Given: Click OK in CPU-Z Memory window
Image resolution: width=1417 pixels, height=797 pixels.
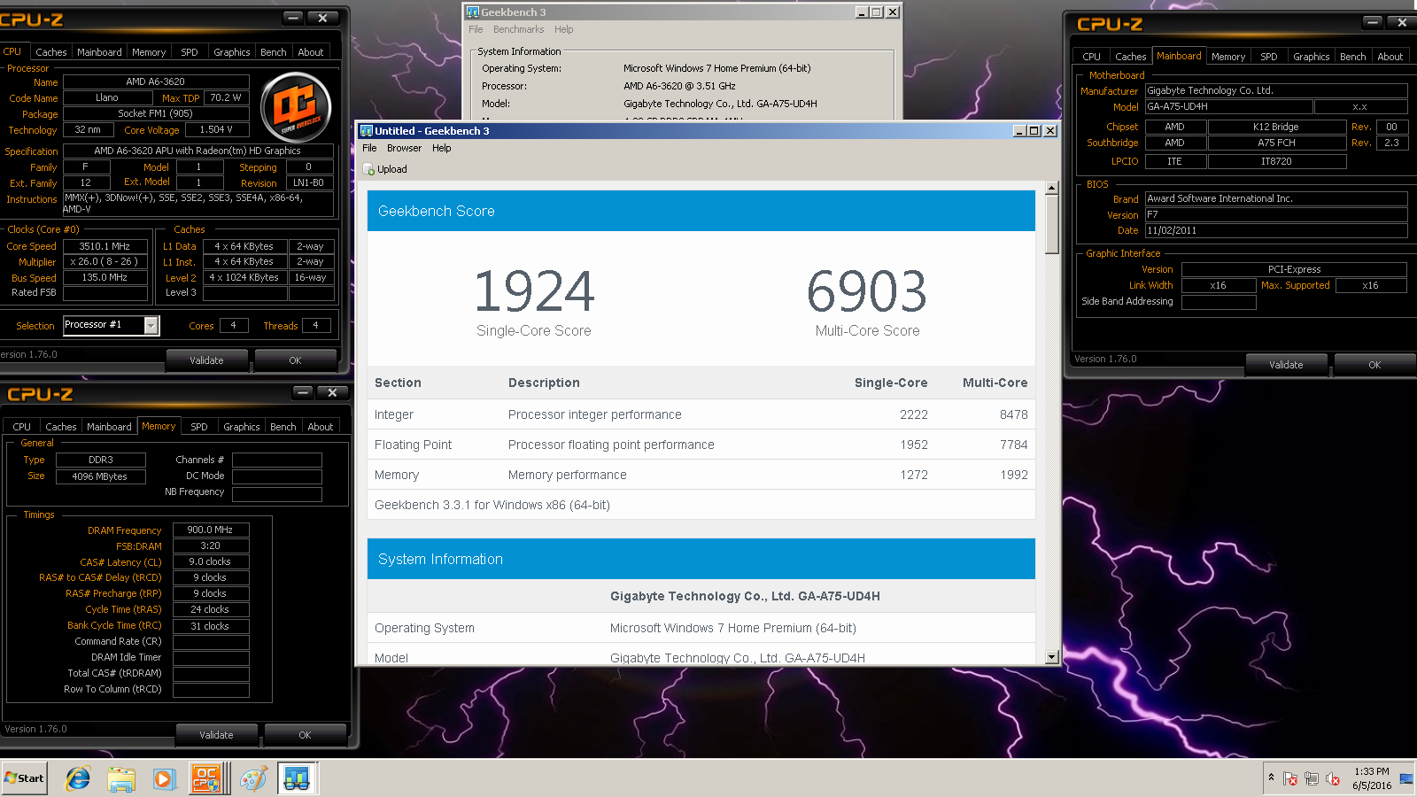Looking at the screenshot, I should pos(305,735).
